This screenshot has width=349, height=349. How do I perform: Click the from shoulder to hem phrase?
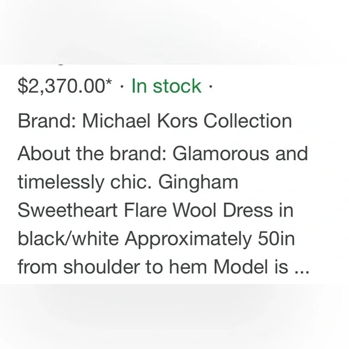(113, 267)
